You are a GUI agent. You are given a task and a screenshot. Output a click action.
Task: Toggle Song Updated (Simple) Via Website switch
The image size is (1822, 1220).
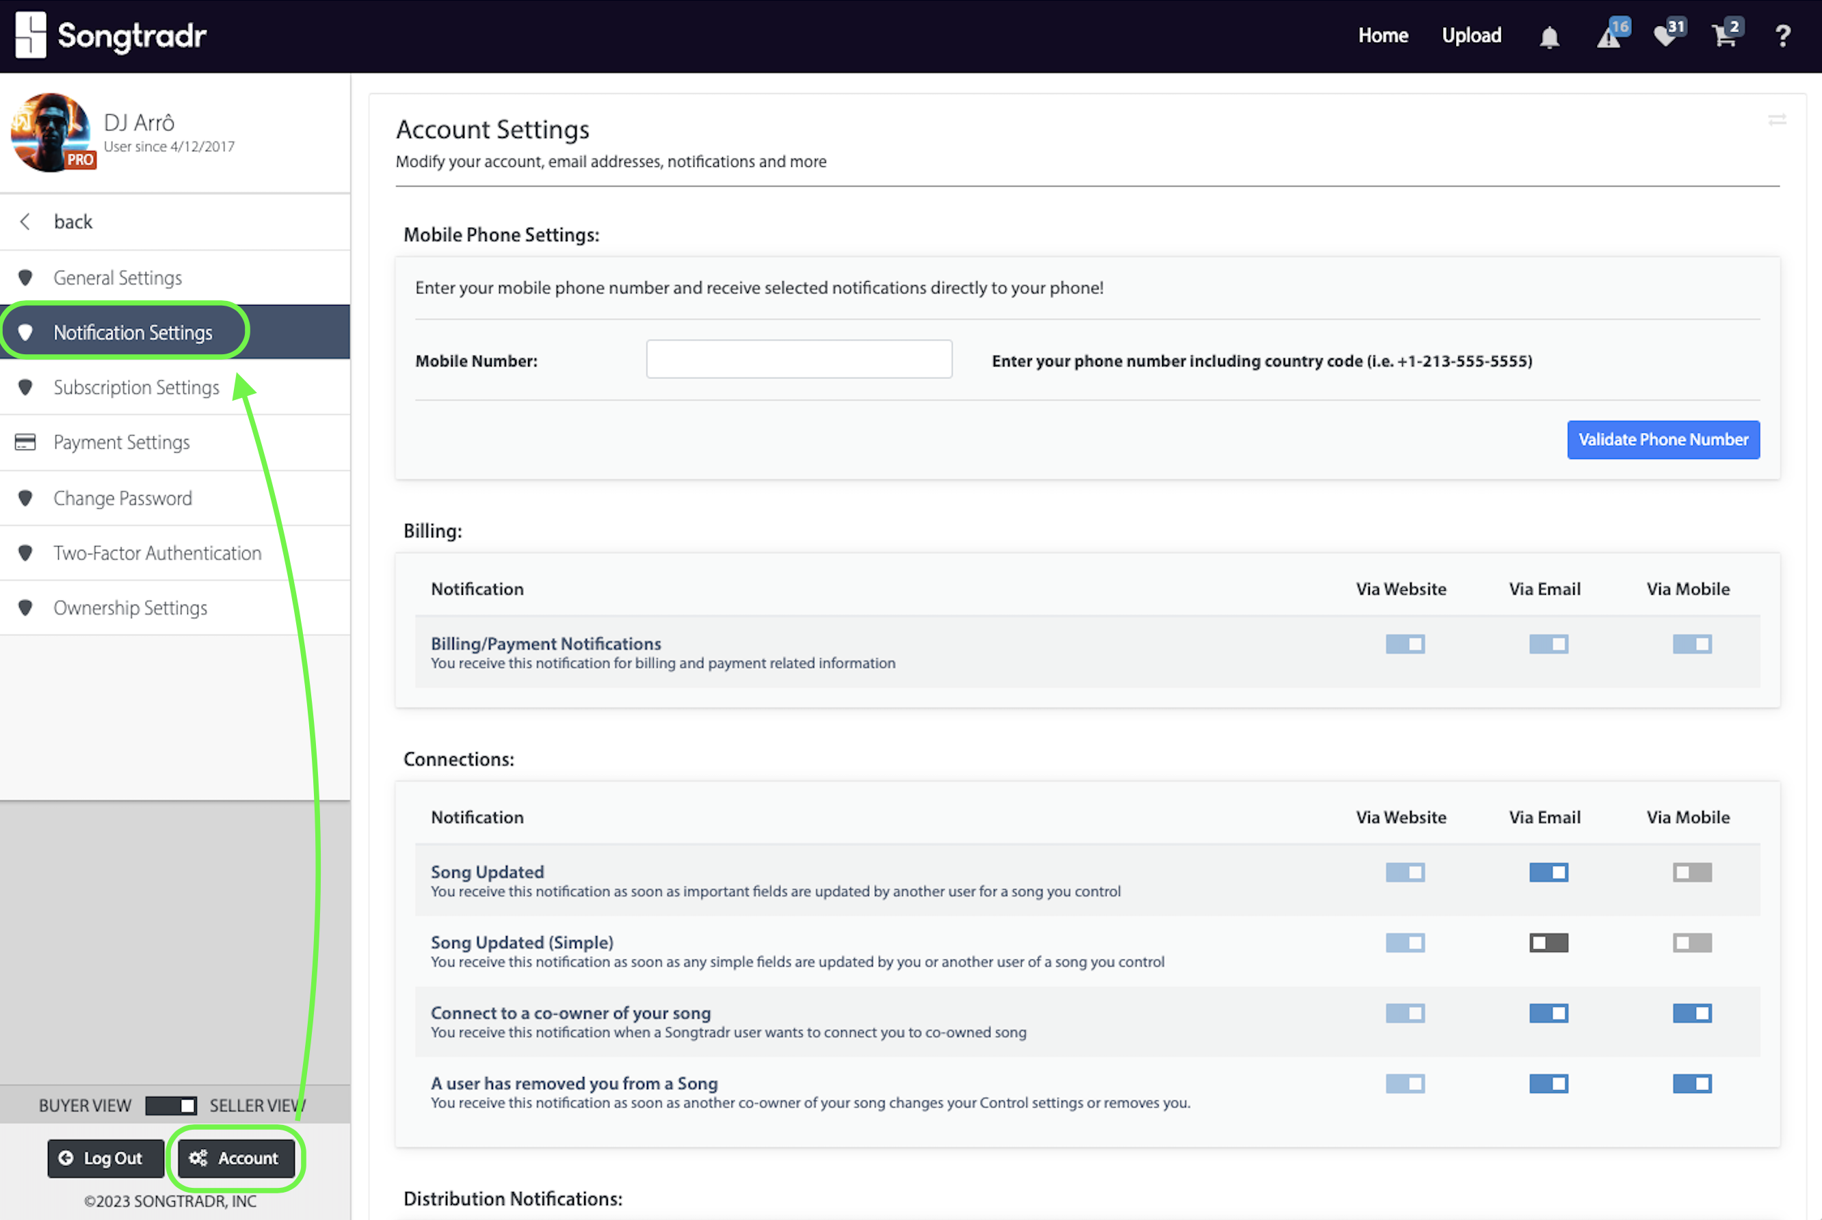1405,944
